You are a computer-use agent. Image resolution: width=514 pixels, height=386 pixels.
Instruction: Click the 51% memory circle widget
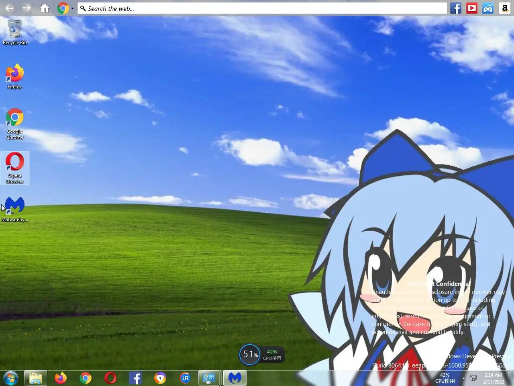coord(250,354)
